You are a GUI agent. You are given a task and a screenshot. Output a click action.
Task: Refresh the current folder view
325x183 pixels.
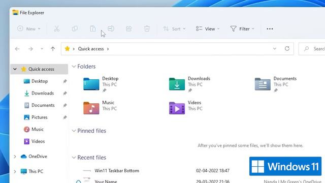[287, 49]
